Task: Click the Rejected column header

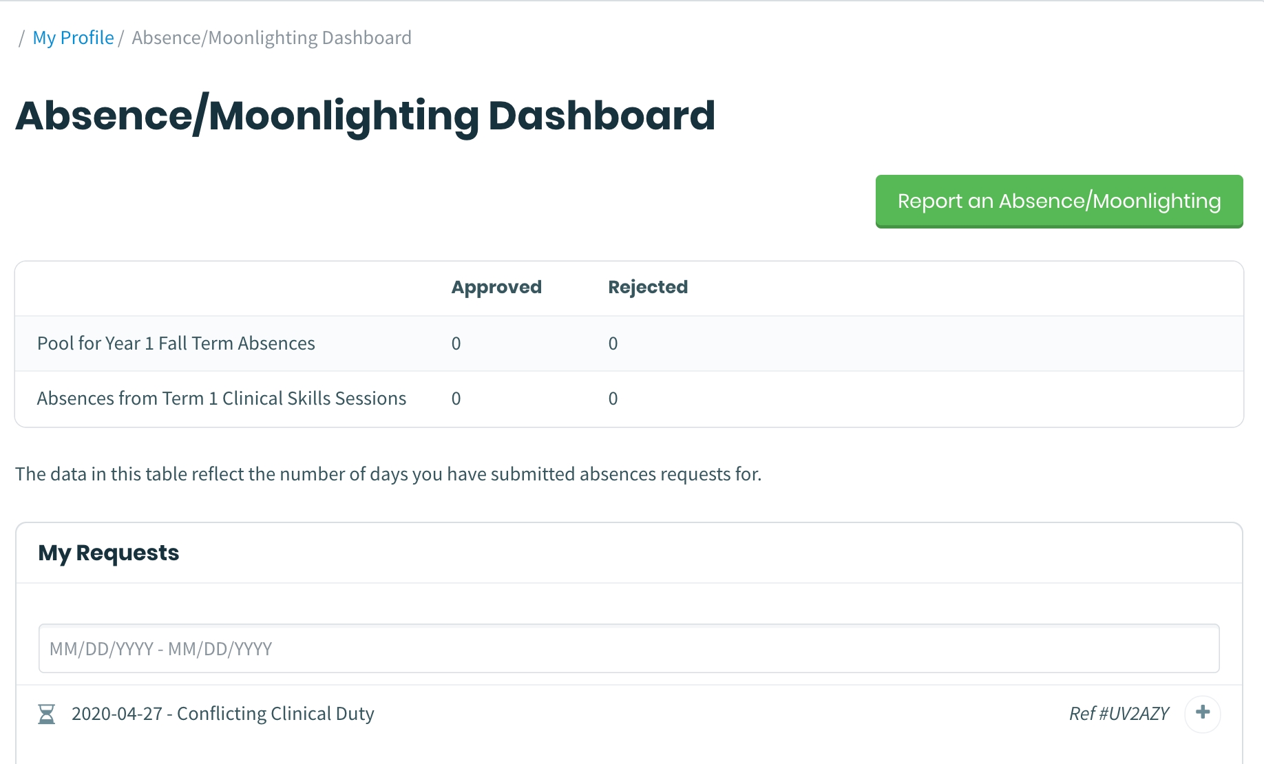Action: click(x=647, y=287)
